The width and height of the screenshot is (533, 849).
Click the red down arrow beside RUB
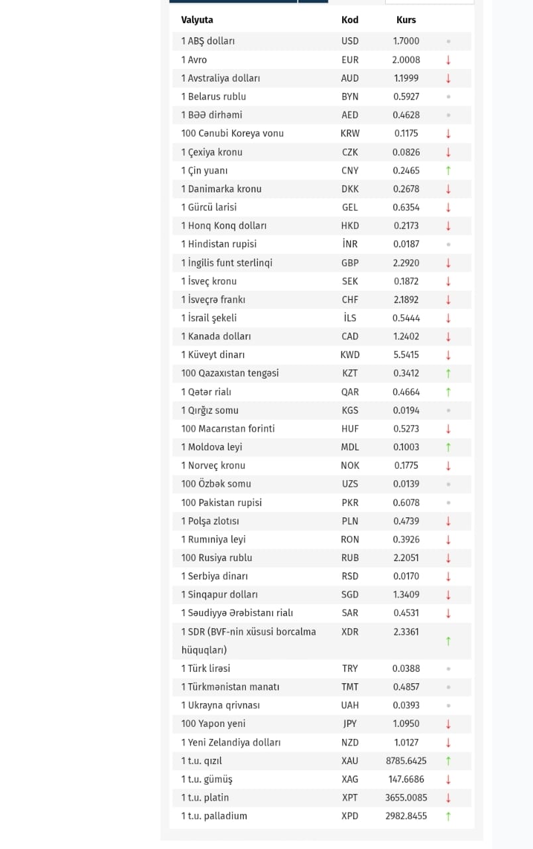coord(448,558)
